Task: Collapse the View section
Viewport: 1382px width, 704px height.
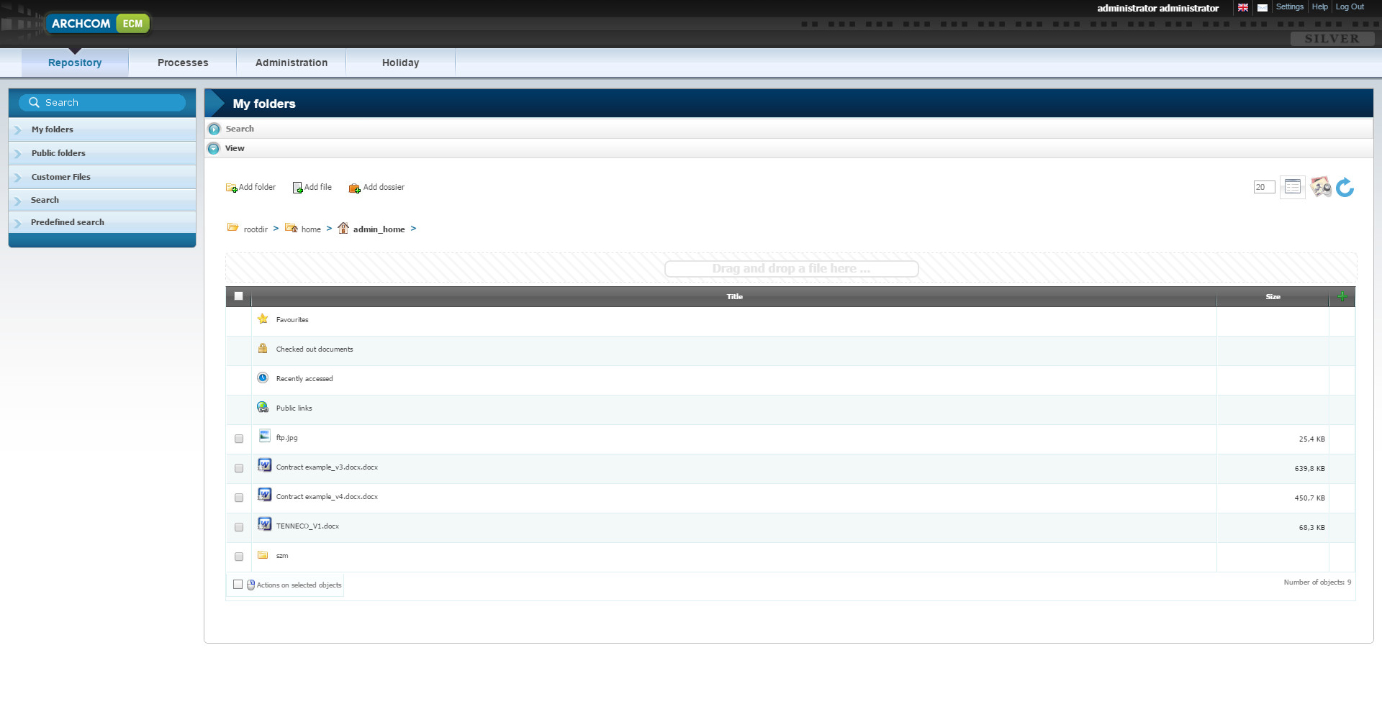Action: [214, 148]
